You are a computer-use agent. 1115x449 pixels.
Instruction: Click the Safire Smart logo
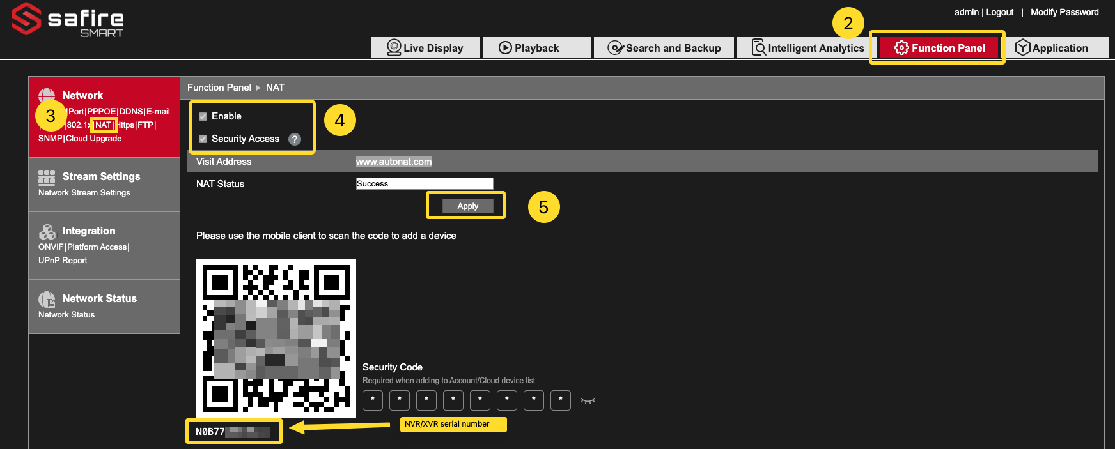coord(68,19)
